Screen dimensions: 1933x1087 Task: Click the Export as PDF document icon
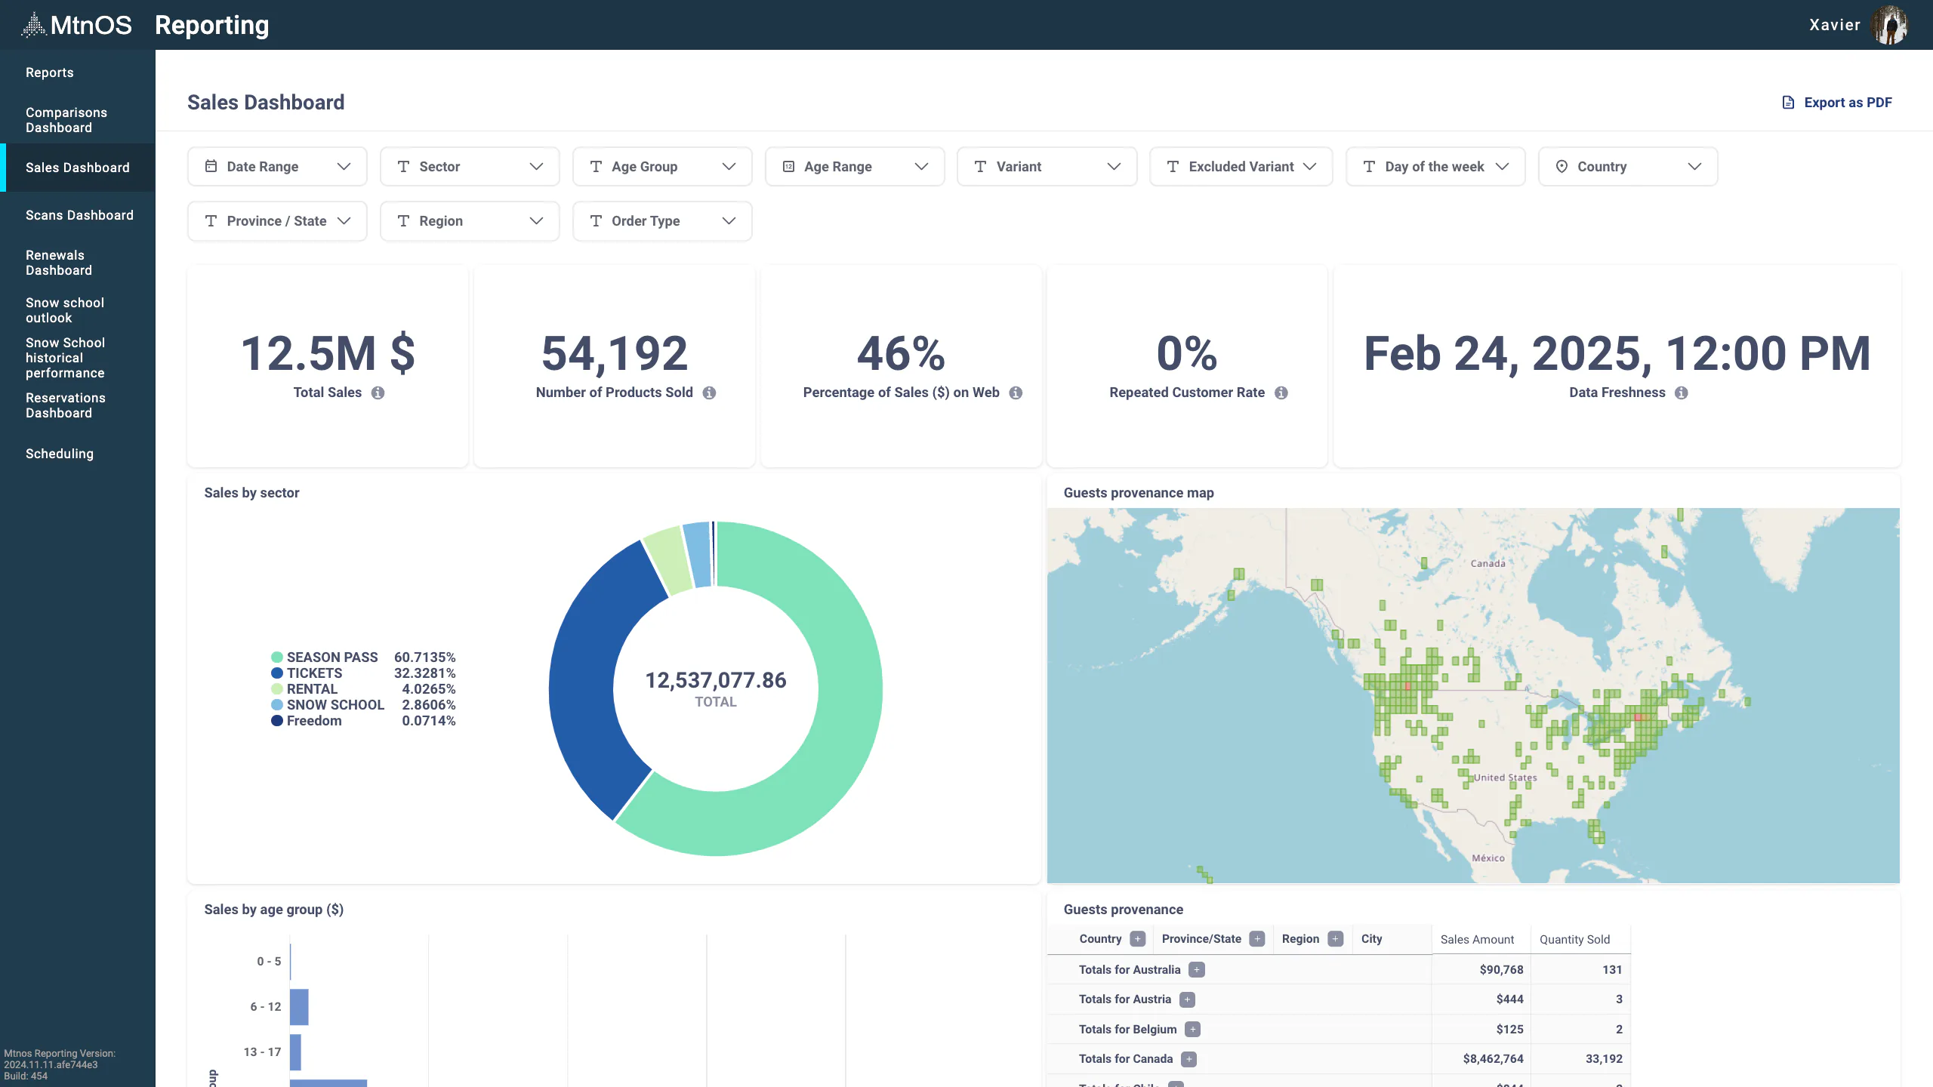1788,103
